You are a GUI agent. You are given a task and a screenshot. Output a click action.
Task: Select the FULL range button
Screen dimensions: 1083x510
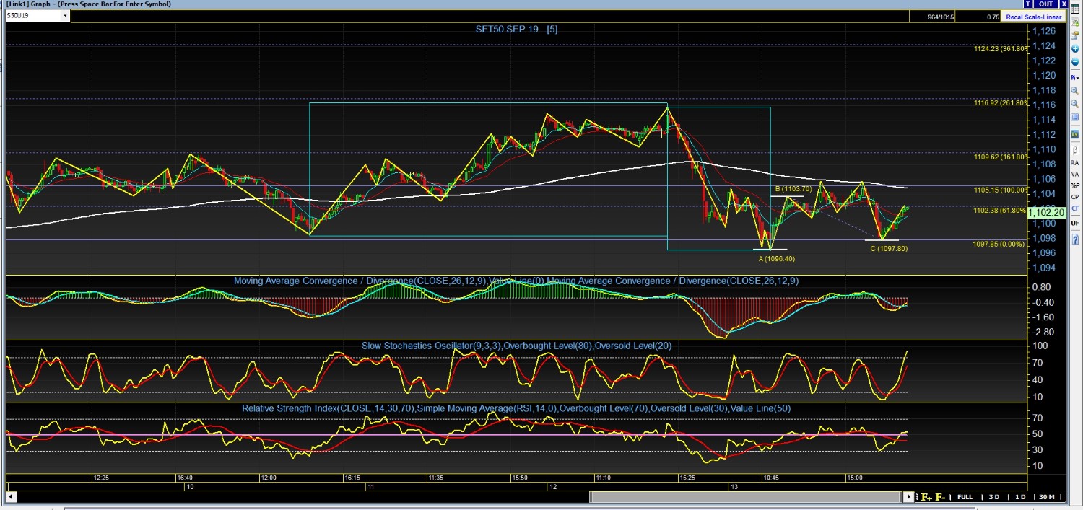pyautogui.click(x=965, y=497)
